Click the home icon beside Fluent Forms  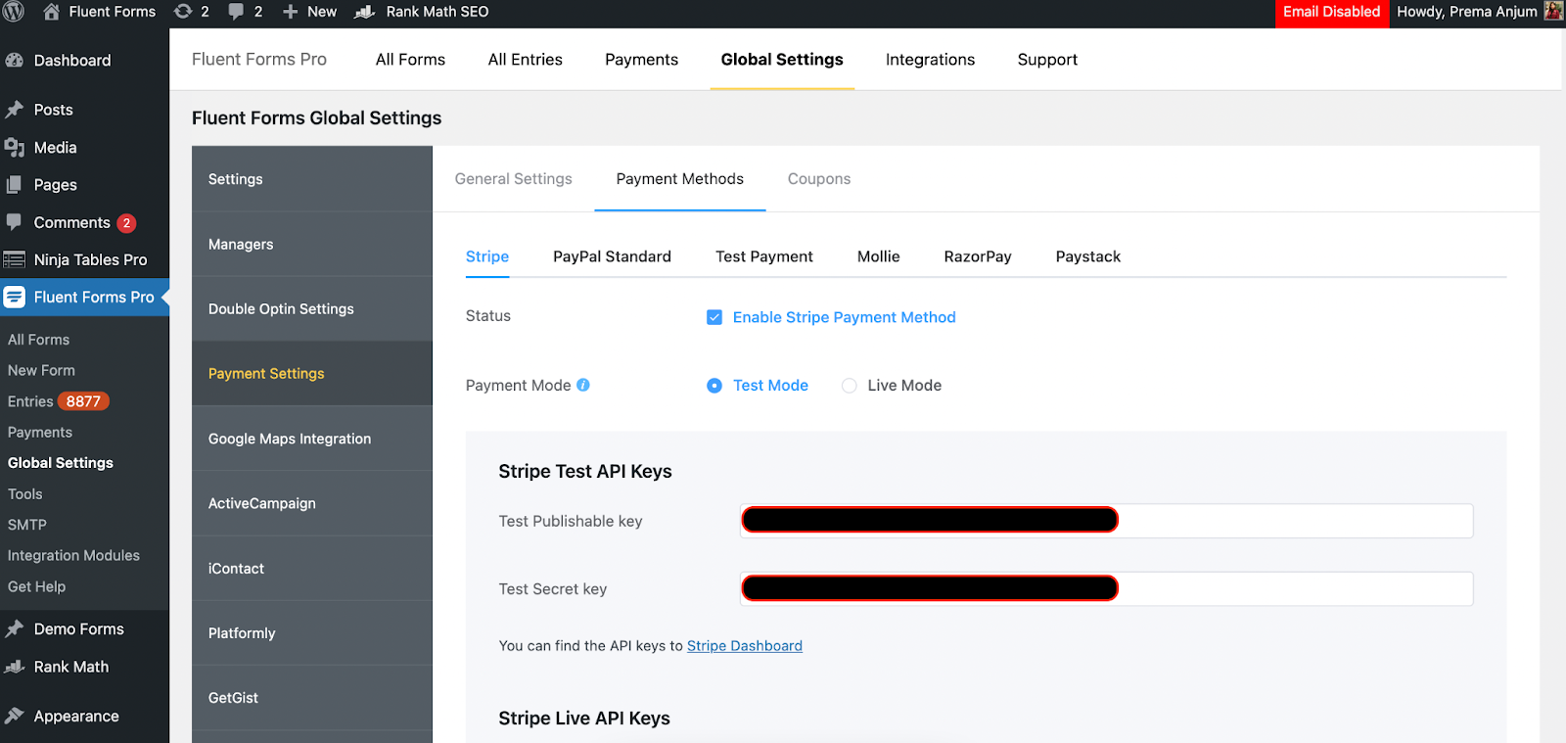point(52,12)
